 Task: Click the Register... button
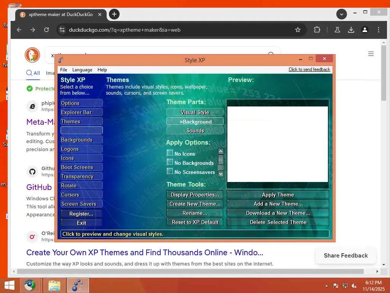tap(82, 214)
